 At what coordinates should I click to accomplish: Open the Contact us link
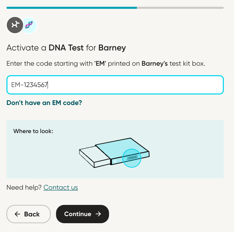coord(61,187)
